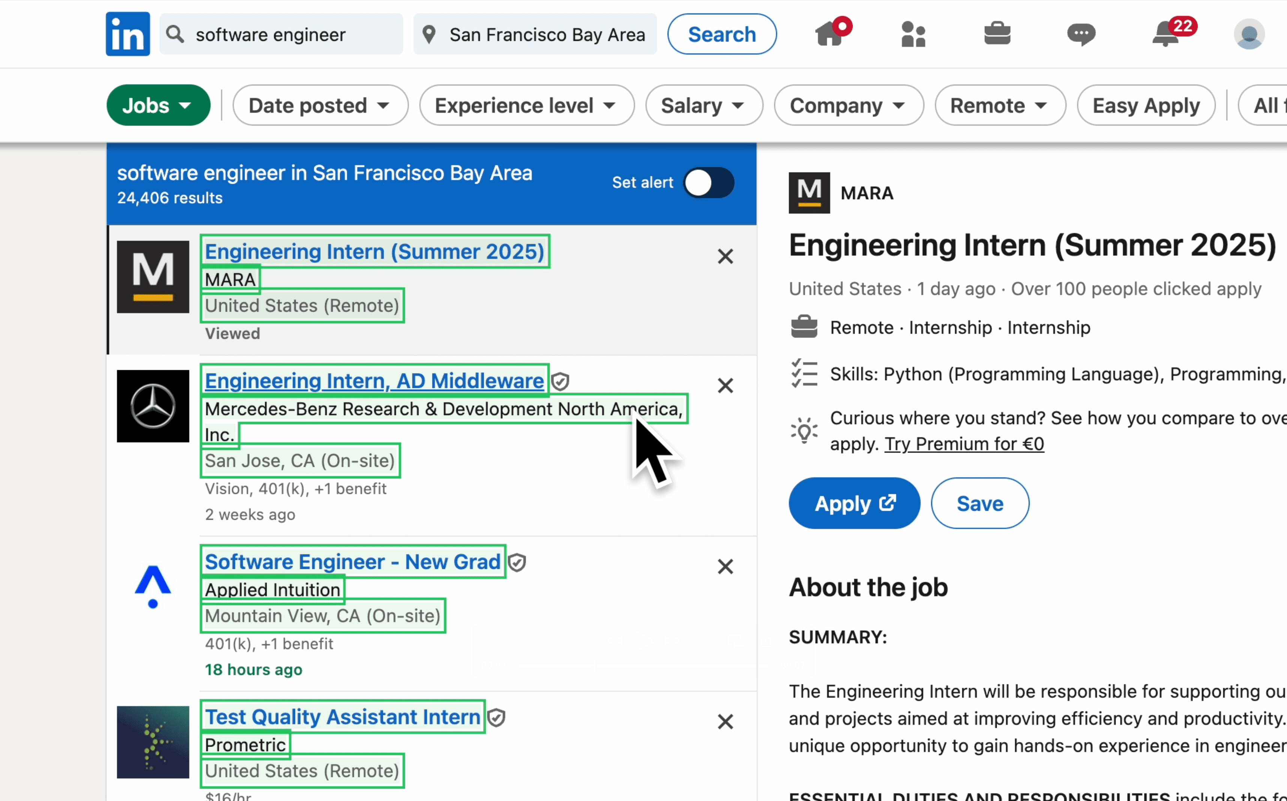Open Test Quality Assistant Intern listing
Image resolution: width=1287 pixels, height=801 pixels.
click(342, 717)
